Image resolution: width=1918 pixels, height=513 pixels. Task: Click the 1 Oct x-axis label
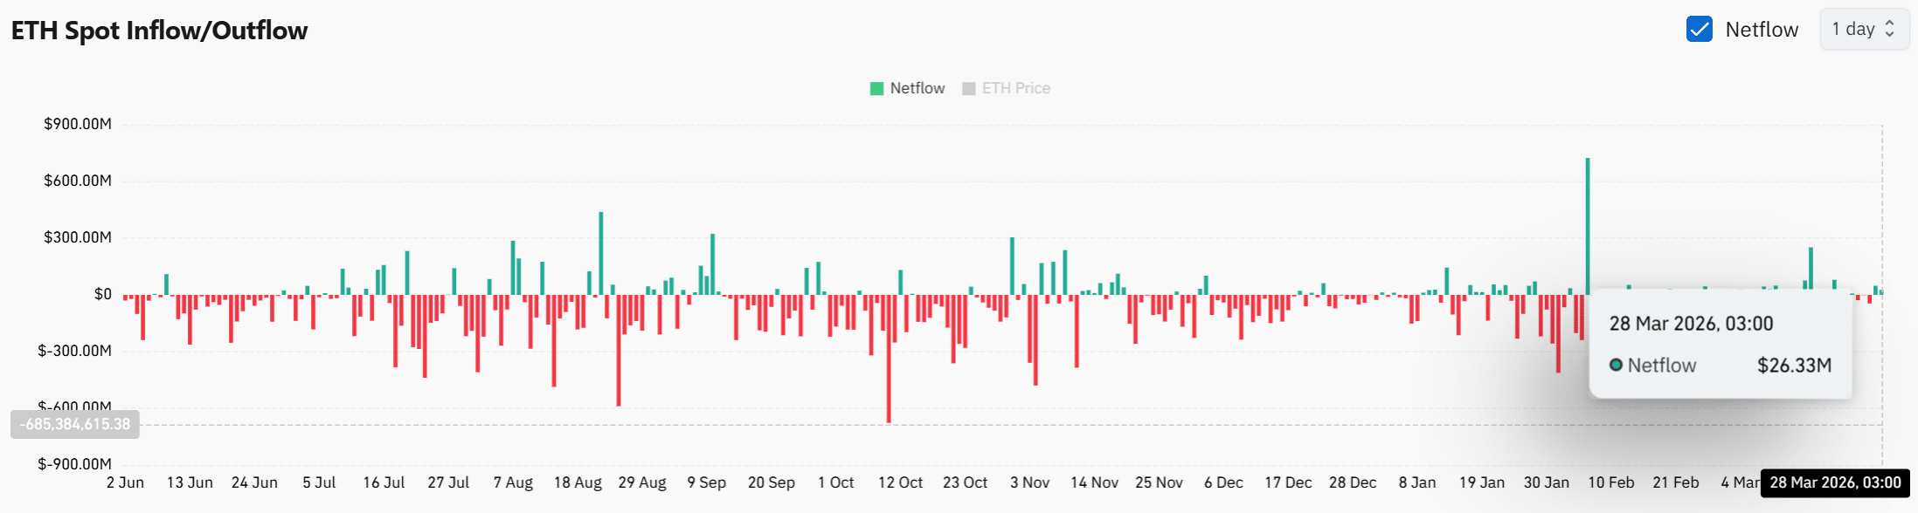(x=835, y=482)
